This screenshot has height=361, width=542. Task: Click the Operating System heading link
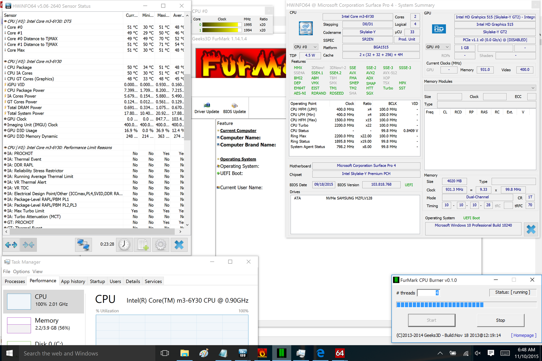point(238,159)
